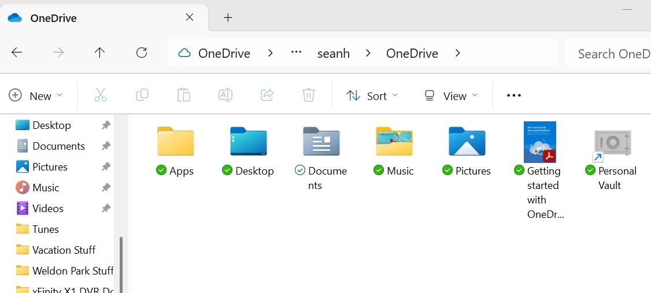Click the Back navigation arrow
This screenshot has height=293, width=651.
click(x=17, y=53)
